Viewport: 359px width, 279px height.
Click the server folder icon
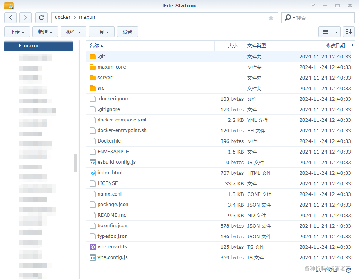[93, 78]
